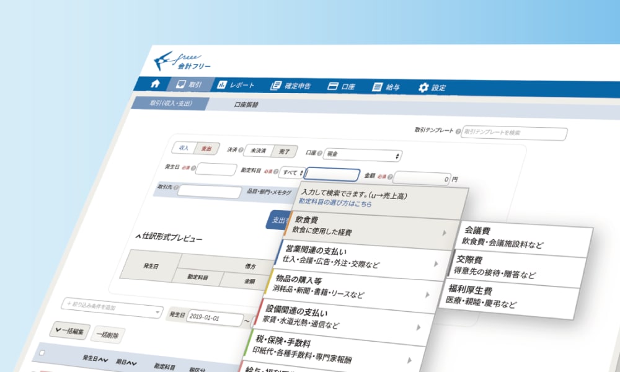Click the freee swallow logo
This screenshot has height=372, width=620.
coord(182,61)
